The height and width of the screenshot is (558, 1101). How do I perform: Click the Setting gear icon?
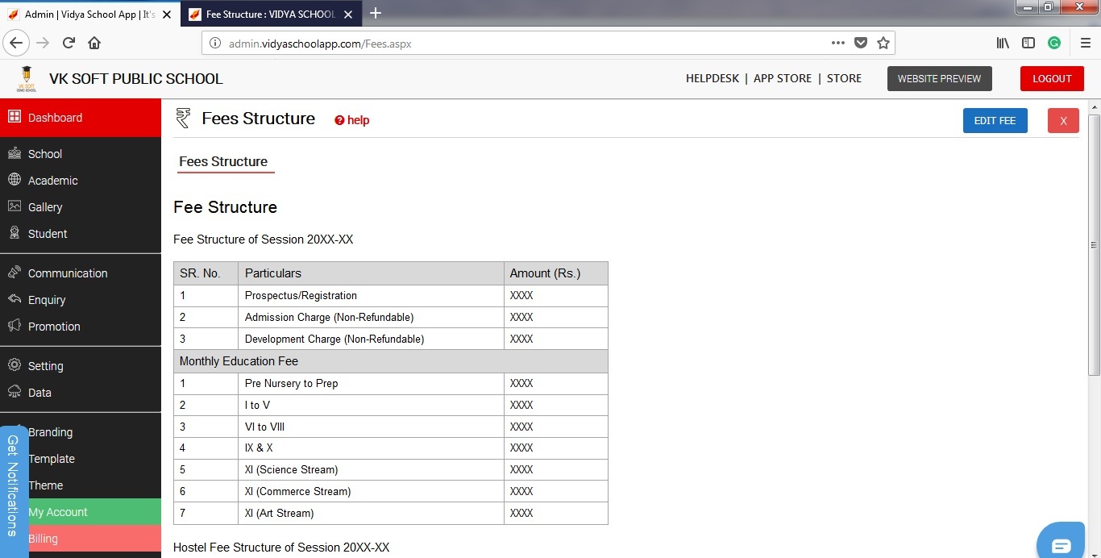14,365
